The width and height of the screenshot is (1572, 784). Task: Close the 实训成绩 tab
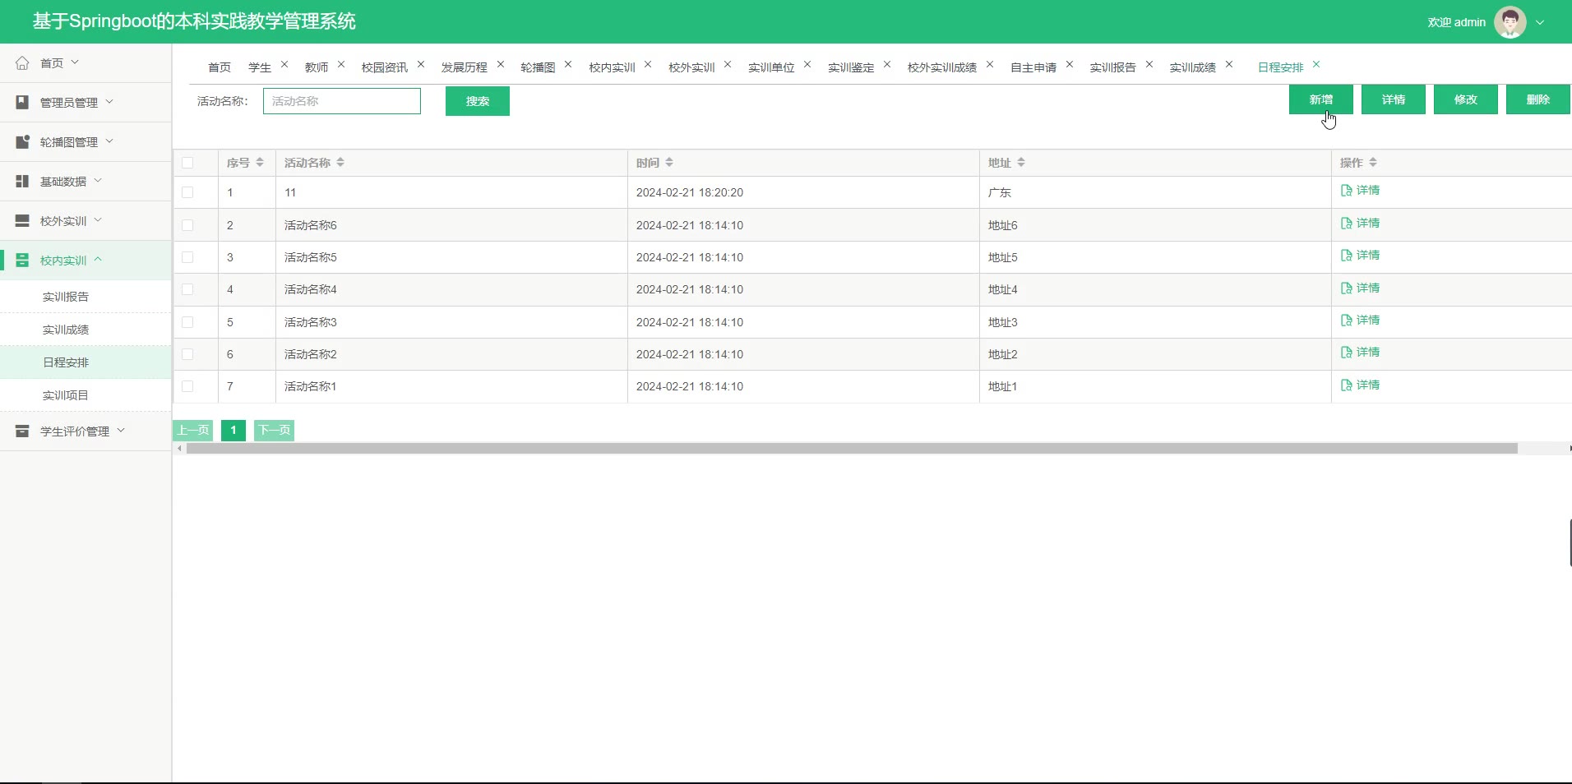[1229, 64]
